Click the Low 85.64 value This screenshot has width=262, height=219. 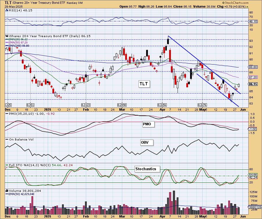tap(163, 6)
